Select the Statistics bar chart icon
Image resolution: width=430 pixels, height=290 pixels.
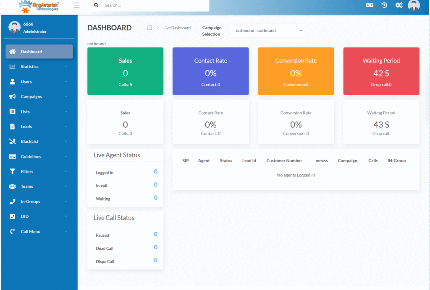coord(13,66)
